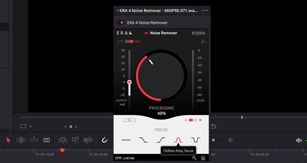Choose the arrow selection mode tool
The image size is (307, 163).
(9, 140)
